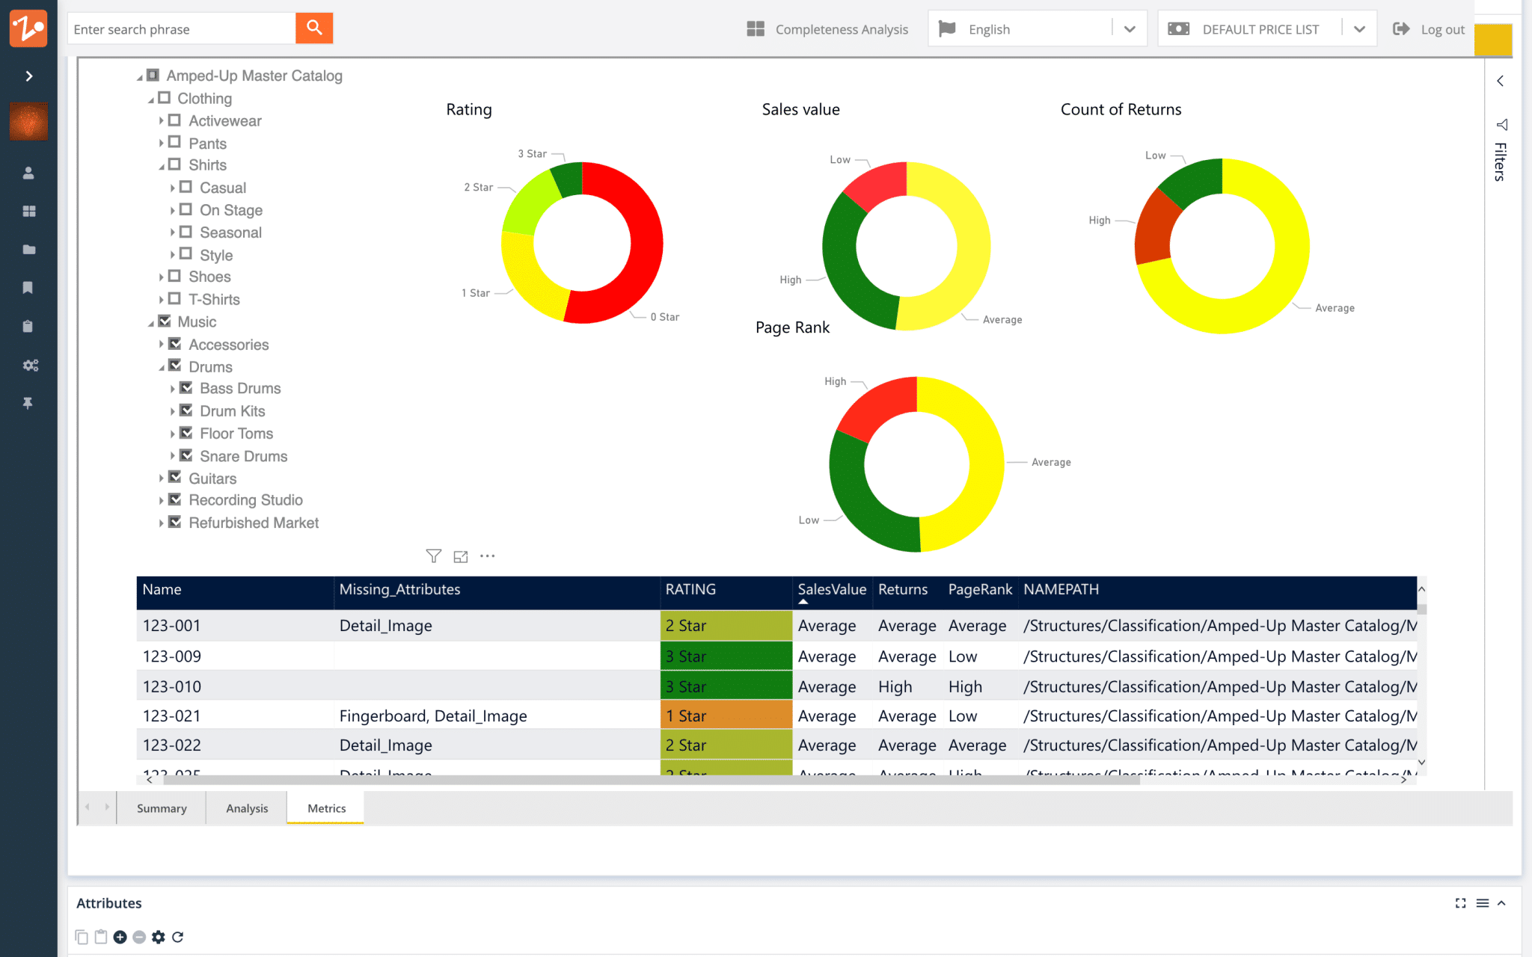The height and width of the screenshot is (957, 1532).
Task: Add an attribute with the plus icon
Action: click(120, 936)
